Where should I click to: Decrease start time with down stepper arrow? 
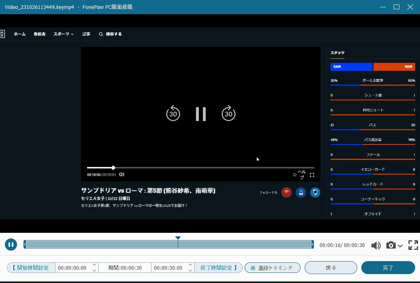click(94, 270)
